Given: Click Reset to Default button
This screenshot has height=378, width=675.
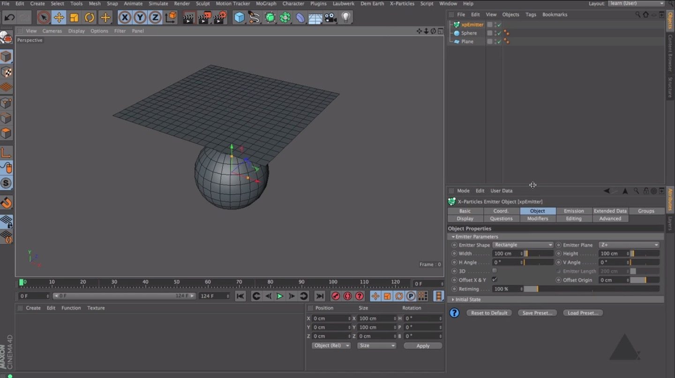Looking at the screenshot, I should 489,313.
